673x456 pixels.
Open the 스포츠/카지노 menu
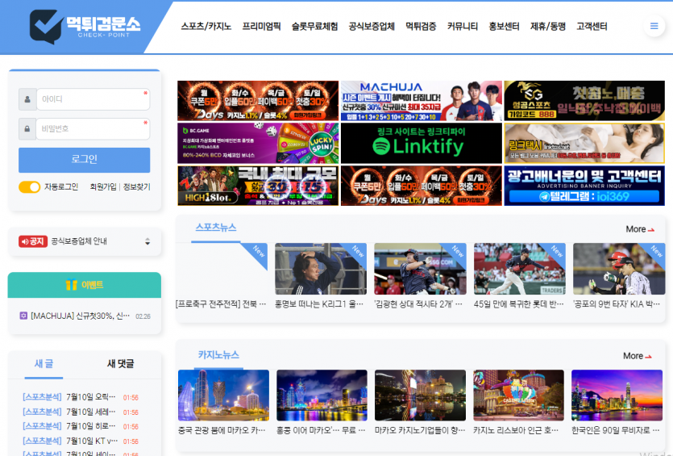206,27
